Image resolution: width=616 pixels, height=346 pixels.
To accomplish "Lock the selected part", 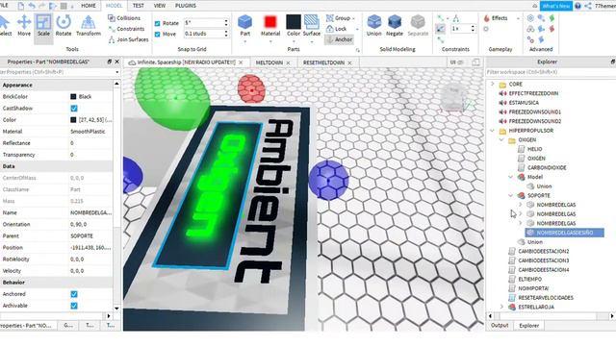I will [x=337, y=29].
